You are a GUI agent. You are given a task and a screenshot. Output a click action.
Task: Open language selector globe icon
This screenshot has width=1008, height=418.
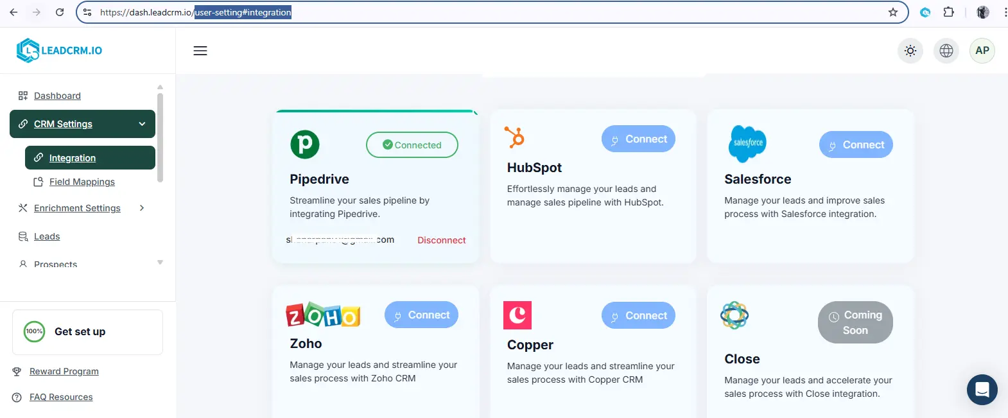pyautogui.click(x=946, y=51)
